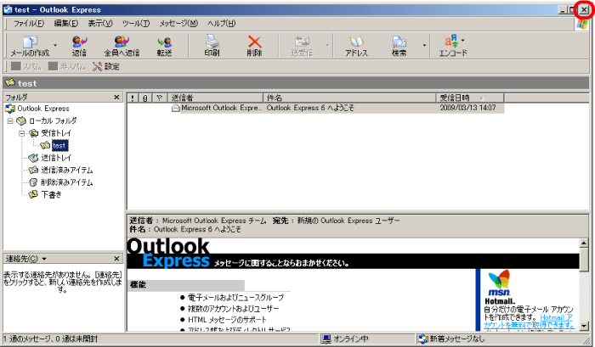Close the フォルダ pane
The width and height of the screenshot is (595, 347).
pyautogui.click(x=117, y=98)
